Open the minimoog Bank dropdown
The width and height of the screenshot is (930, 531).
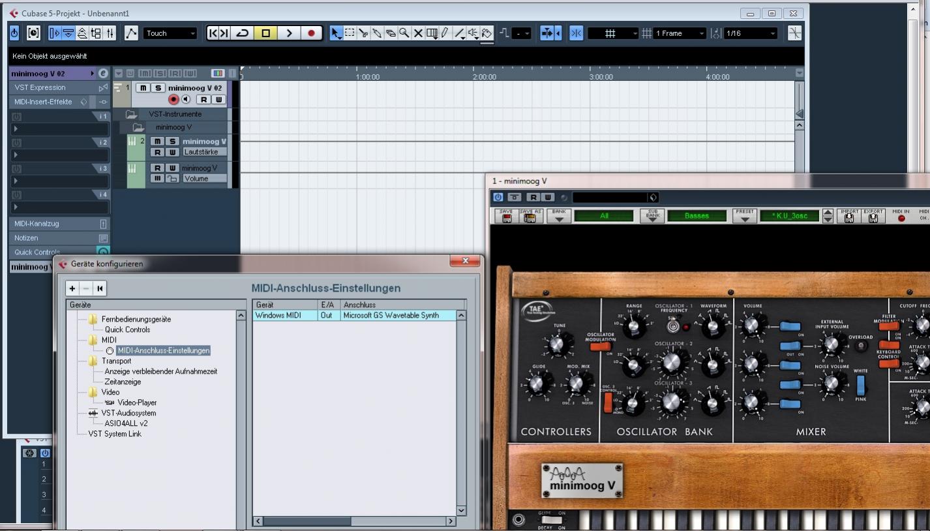[x=559, y=216]
